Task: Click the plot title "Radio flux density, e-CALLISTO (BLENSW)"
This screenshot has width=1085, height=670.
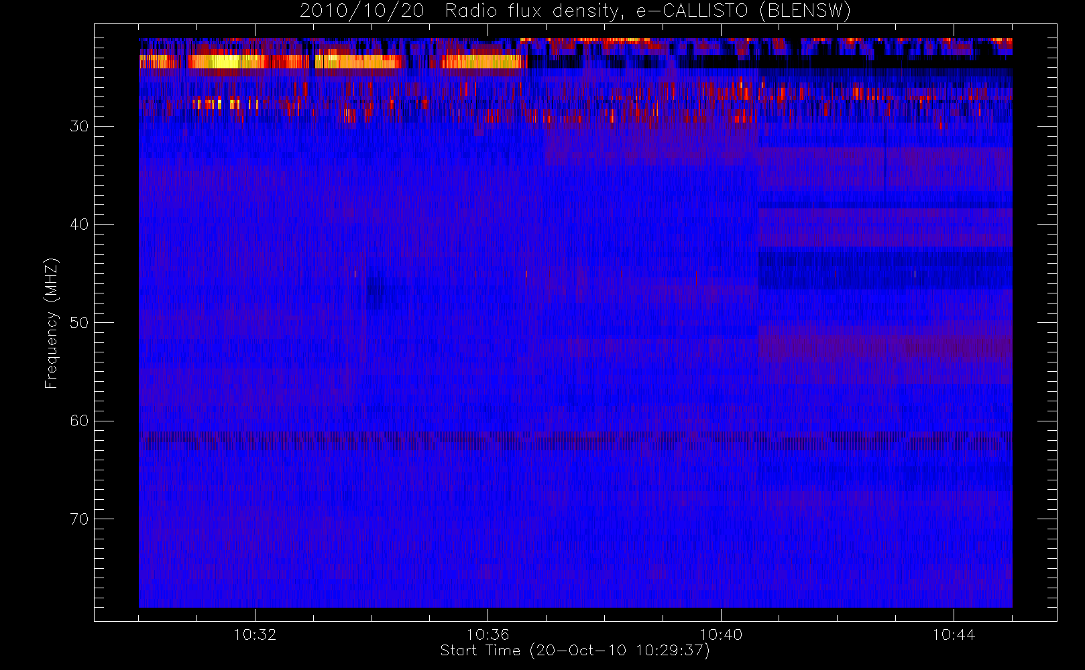Action: (x=648, y=11)
